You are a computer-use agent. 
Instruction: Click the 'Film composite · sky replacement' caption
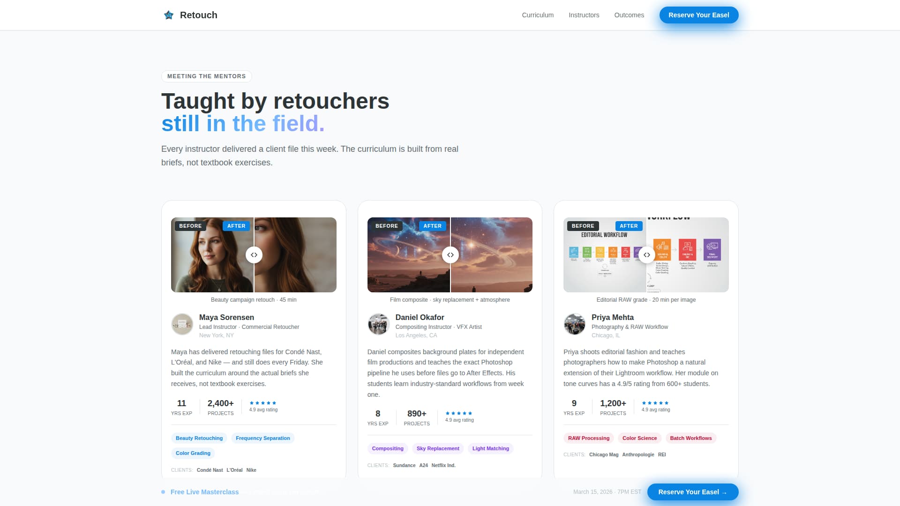click(450, 300)
